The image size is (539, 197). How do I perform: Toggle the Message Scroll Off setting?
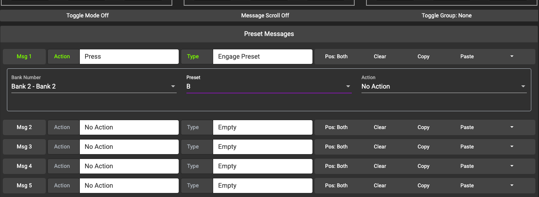[x=265, y=16]
